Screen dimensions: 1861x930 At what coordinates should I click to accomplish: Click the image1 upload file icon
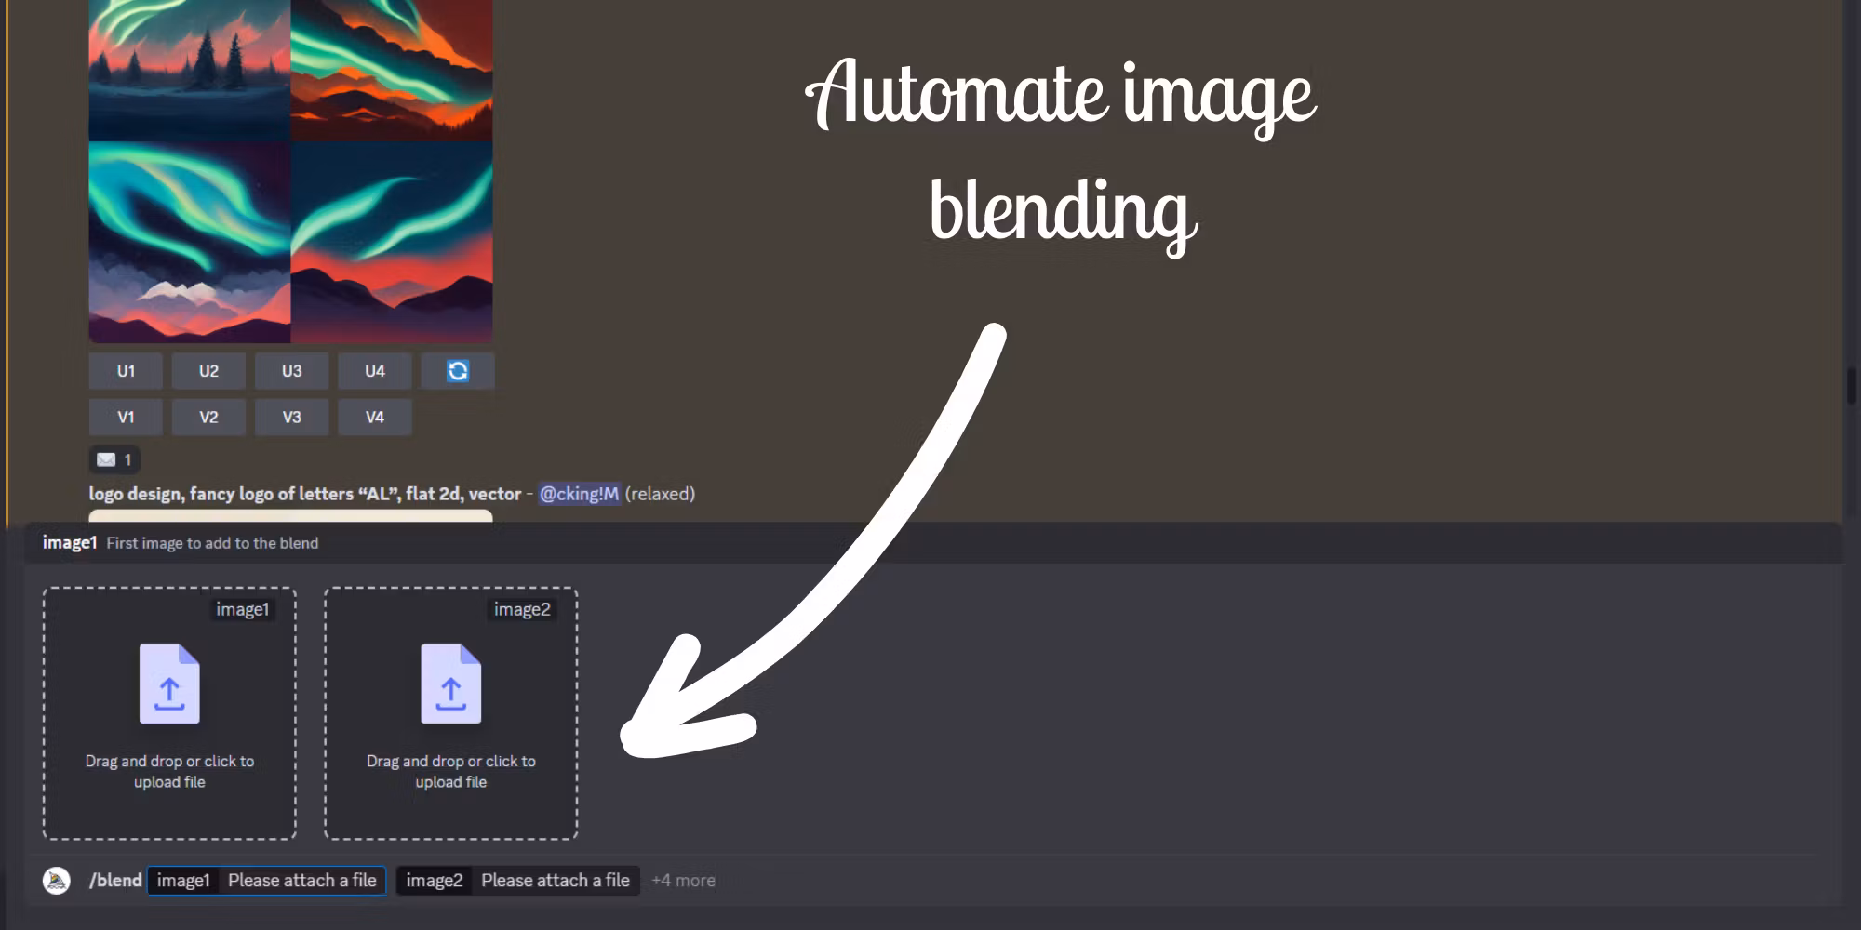169,684
